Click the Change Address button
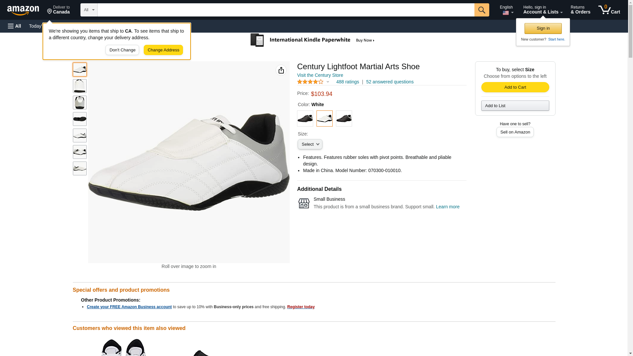Image resolution: width=633 pixels, height=356 pixels. pyautogui.click(x=163, y=50)
